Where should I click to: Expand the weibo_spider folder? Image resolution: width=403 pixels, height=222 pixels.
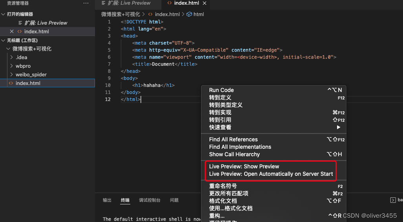coord(11,75)
